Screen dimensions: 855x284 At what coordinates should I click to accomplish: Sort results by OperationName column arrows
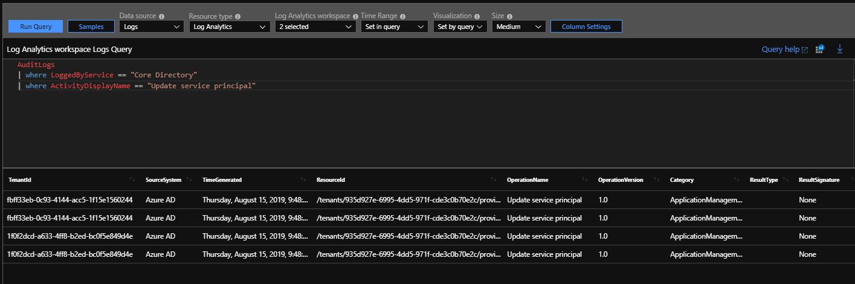584,180
